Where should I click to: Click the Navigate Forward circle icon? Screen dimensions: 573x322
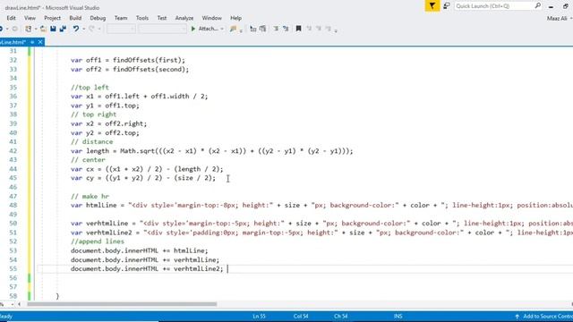pyautogui.click(x=14, y=29)
